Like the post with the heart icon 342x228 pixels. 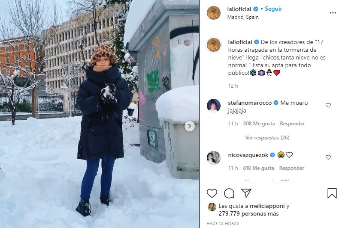(x=212, y=193)
